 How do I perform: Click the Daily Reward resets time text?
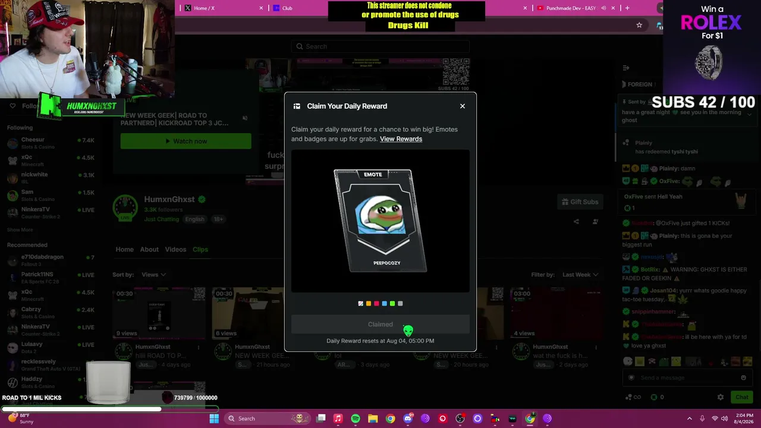coord(380,341)
